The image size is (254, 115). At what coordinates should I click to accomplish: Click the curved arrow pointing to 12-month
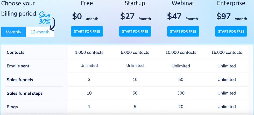click(53, 24)
